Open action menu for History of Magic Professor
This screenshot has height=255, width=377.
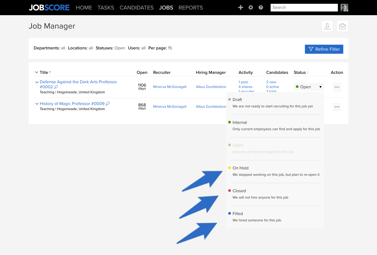(337, 107)
